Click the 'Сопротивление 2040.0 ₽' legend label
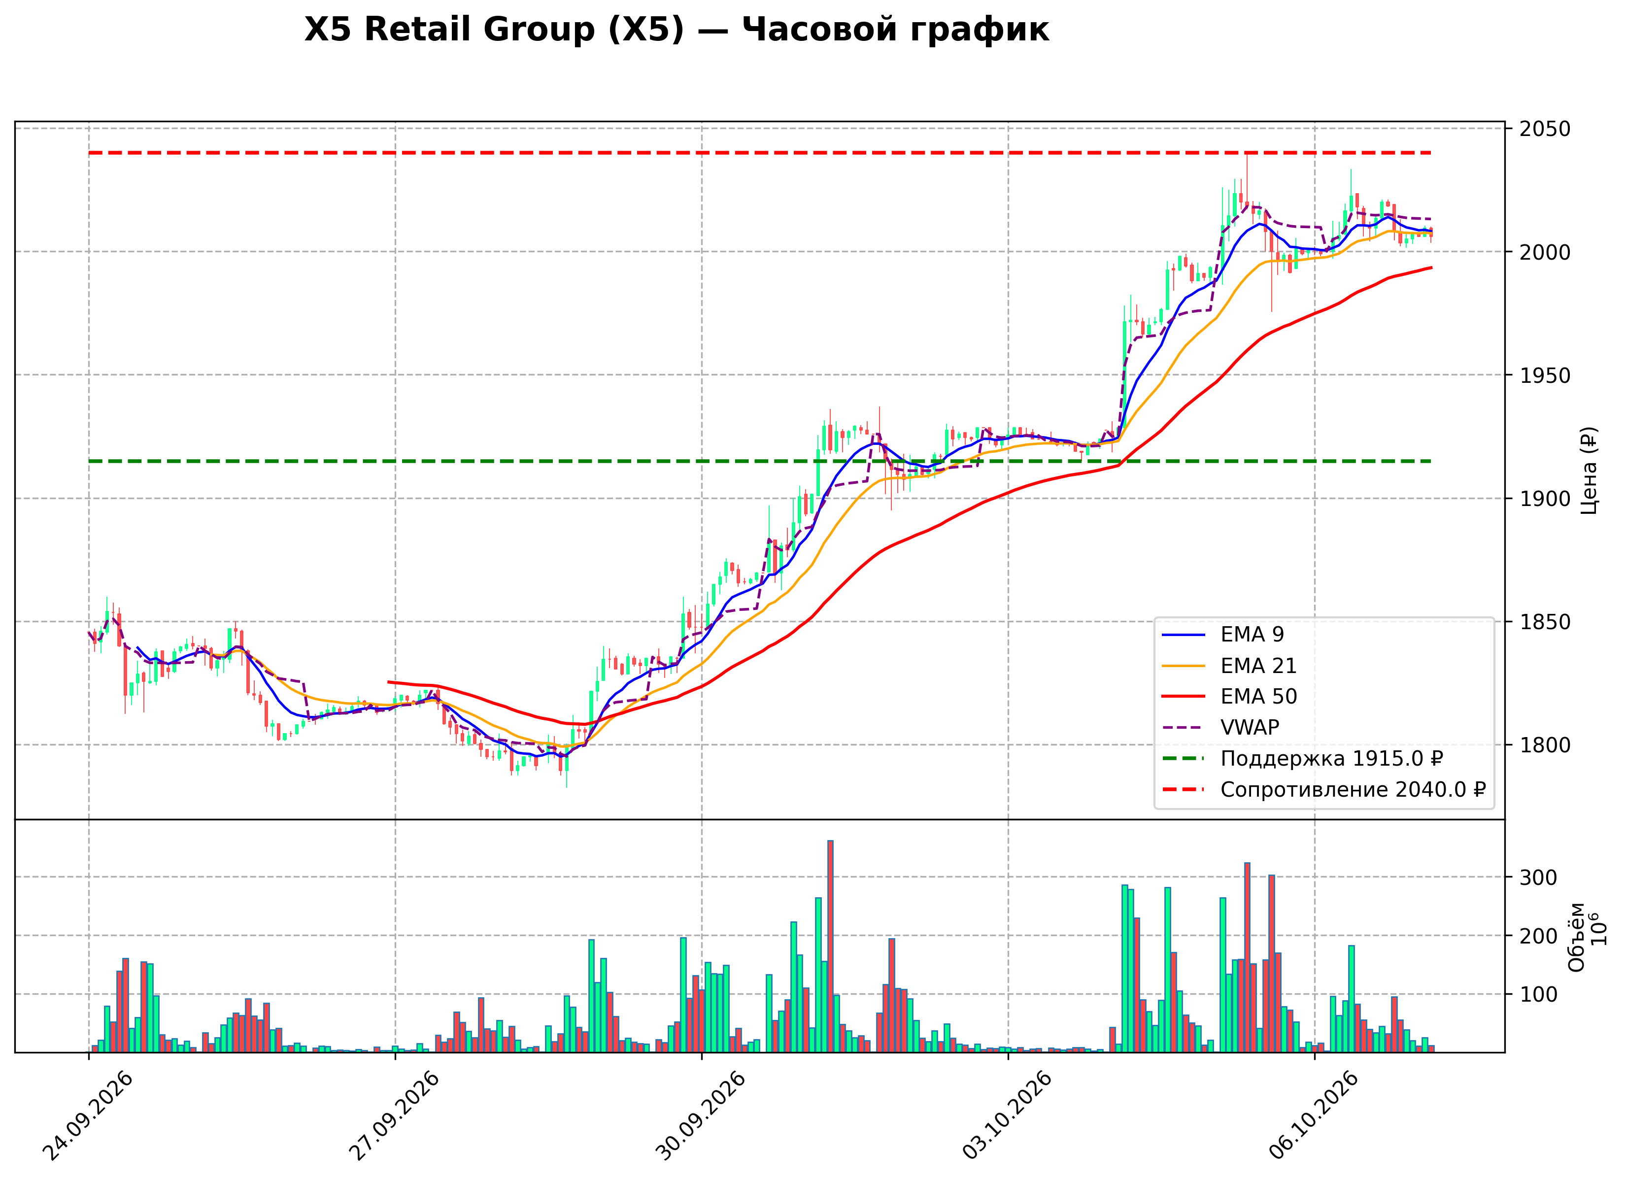This screenshot has width=1626, height=1179. [1353, 790]
